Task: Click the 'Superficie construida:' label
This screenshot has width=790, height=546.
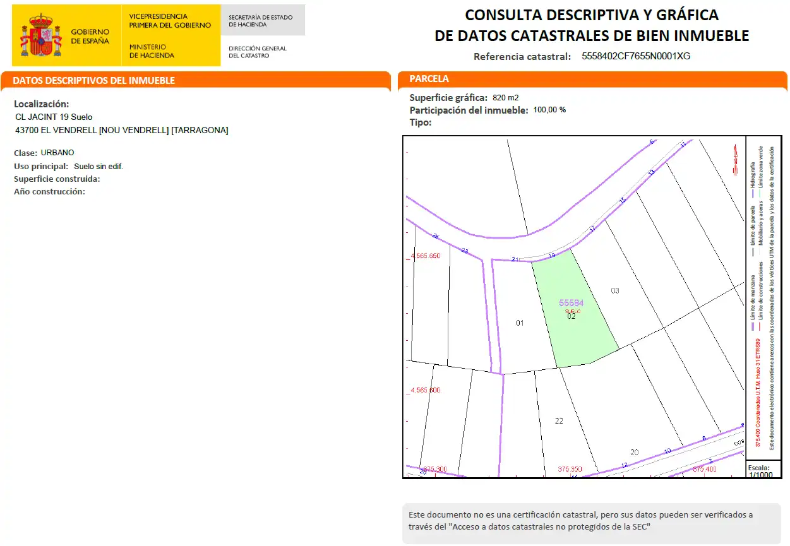Action: 57,179
